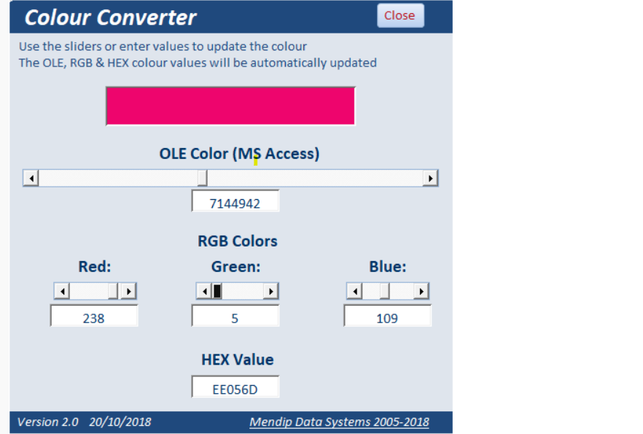Click right arrow on the Red slider
The width and height of the screenshot is (643, 434).
coord(128,291)
